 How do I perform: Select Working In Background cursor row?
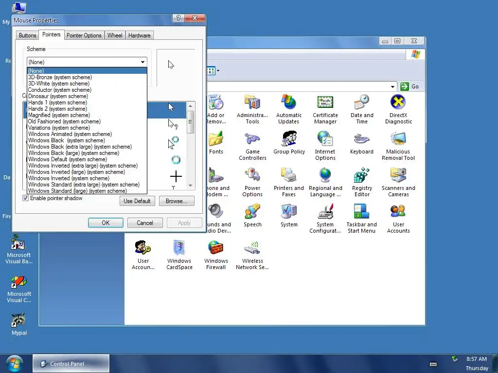168,142
